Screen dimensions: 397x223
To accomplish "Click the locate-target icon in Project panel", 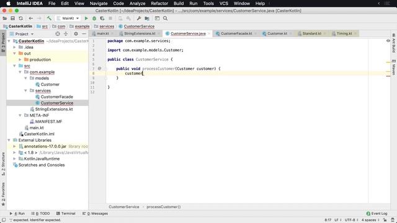I will click(58, 33).
